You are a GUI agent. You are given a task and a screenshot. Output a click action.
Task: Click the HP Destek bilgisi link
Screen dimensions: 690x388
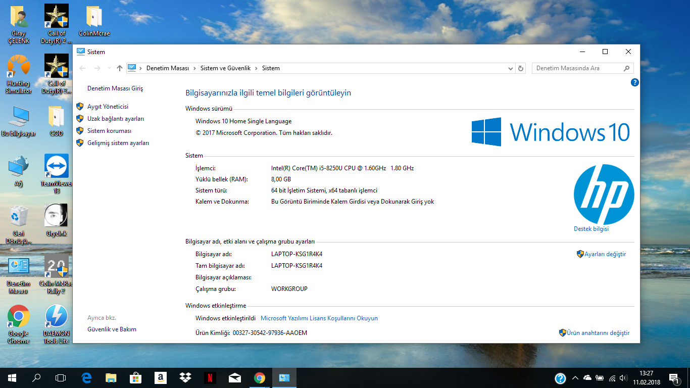point(591,229)
